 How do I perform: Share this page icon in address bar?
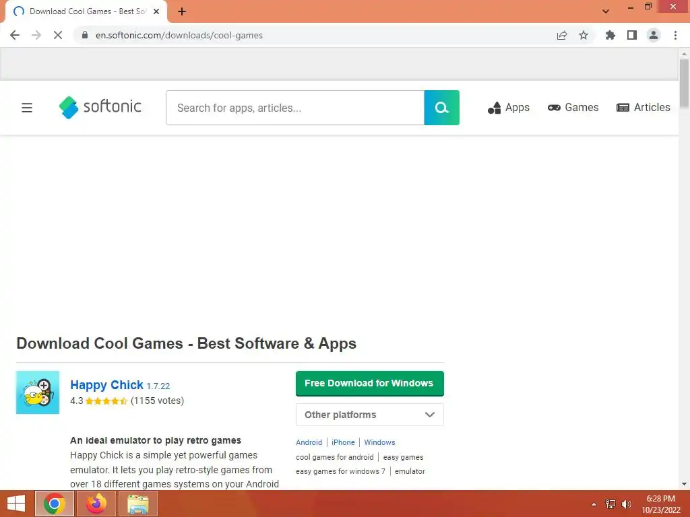[x=562, y=35]
